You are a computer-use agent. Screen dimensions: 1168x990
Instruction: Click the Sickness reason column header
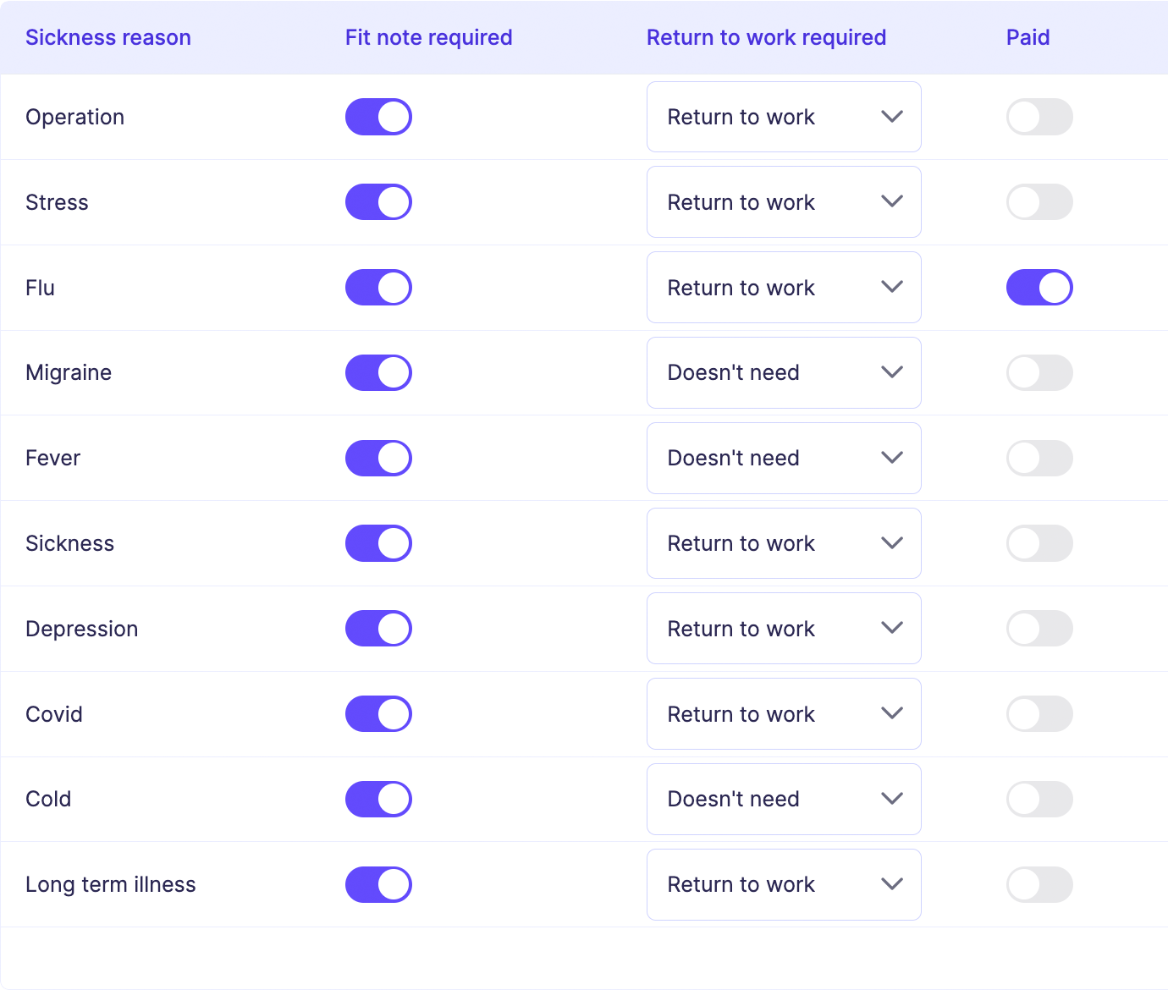108,38
